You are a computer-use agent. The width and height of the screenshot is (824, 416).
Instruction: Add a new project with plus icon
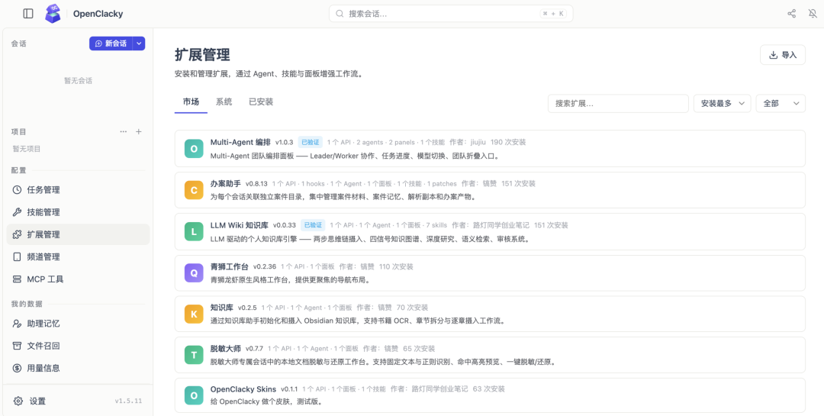(139, 131)
